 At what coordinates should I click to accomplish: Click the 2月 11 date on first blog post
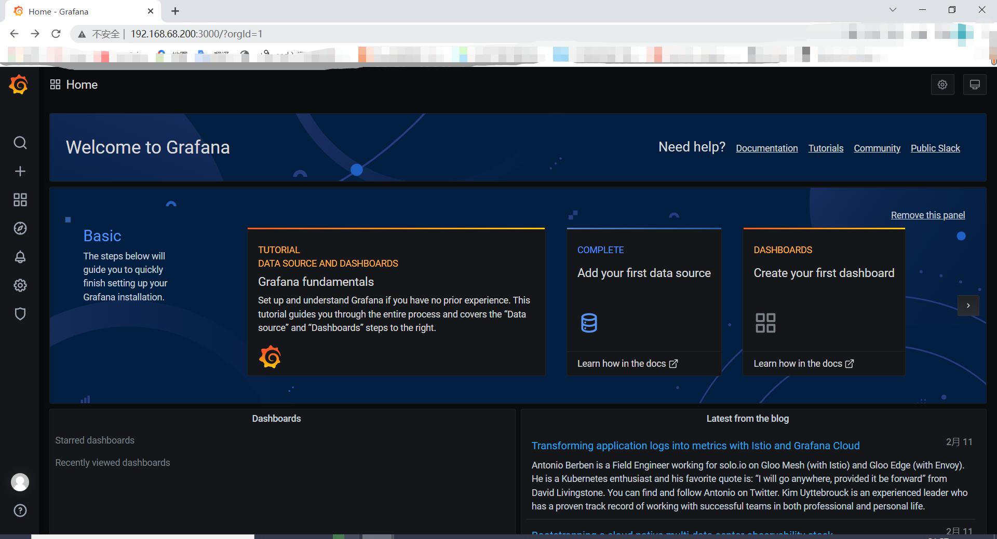tap(959, 442)
